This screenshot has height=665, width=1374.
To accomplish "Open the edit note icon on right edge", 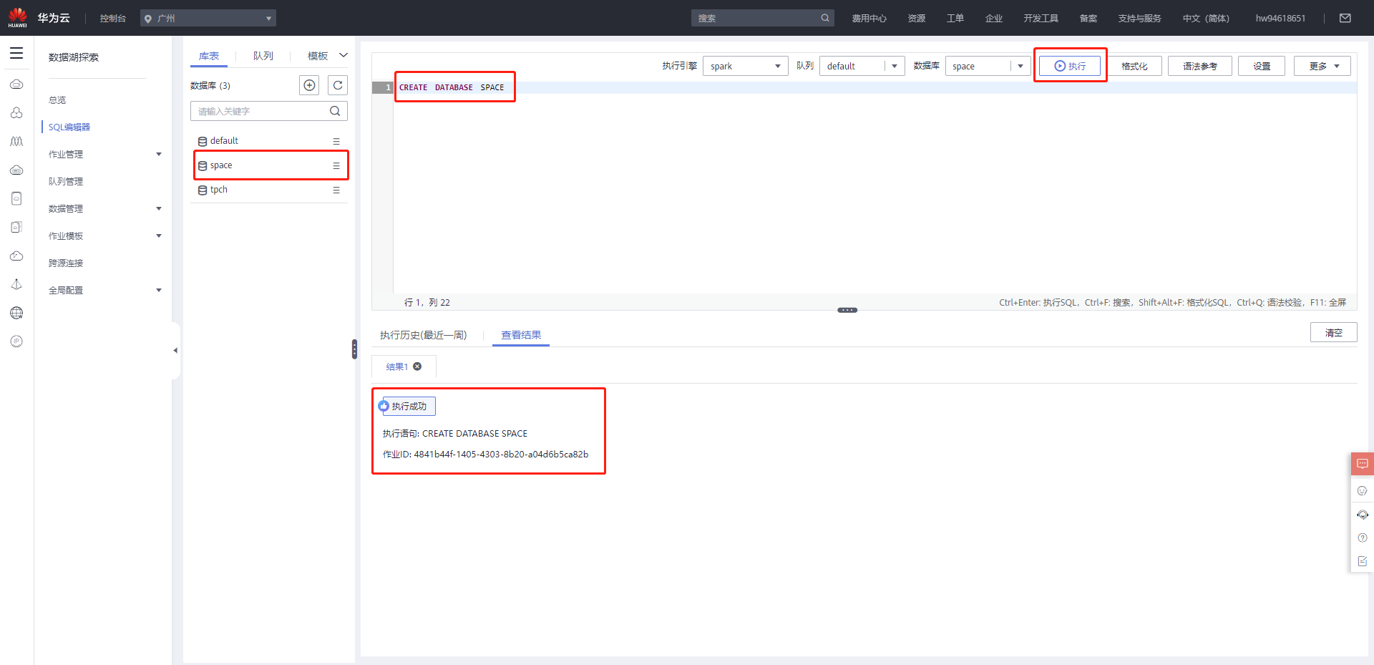I will pyautogui.click(x=1363, y=561).
